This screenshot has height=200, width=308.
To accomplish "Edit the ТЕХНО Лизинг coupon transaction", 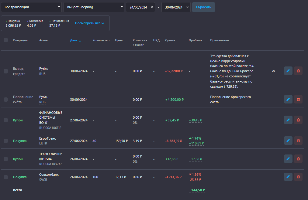I will coord(288,159).
